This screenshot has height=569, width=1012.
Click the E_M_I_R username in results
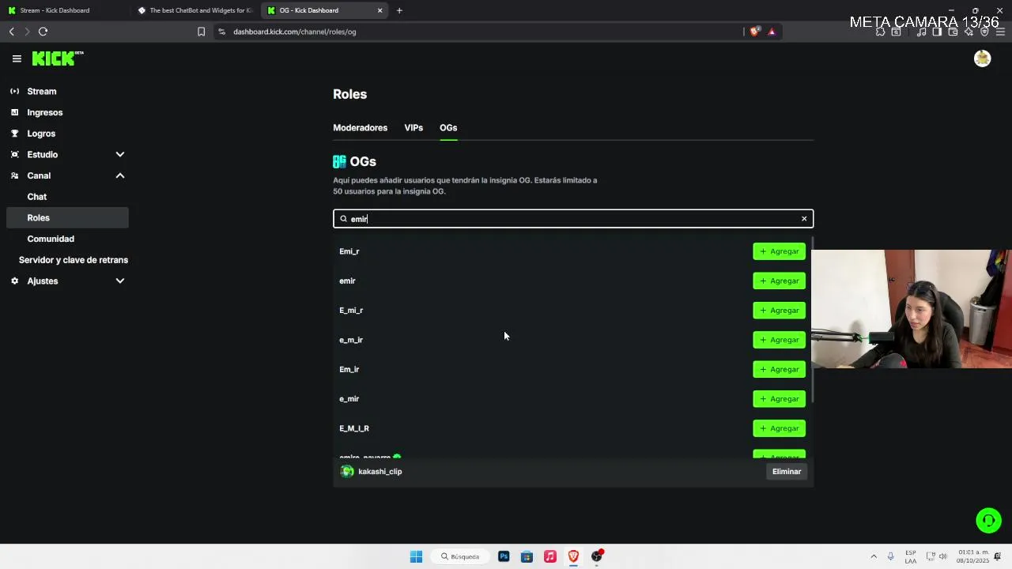point(354,428)
